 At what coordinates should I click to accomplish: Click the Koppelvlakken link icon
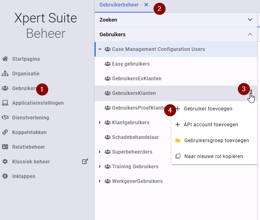[5, 132]
